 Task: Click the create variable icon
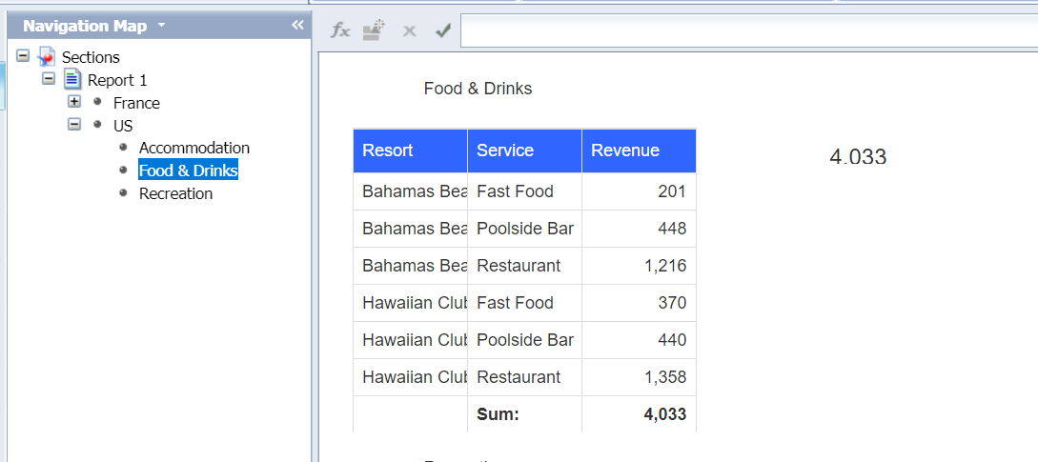[x=375, y=30]
